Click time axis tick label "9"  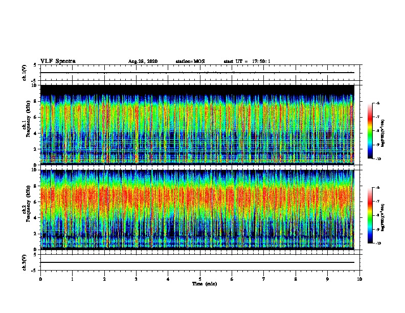click(327, 279)
